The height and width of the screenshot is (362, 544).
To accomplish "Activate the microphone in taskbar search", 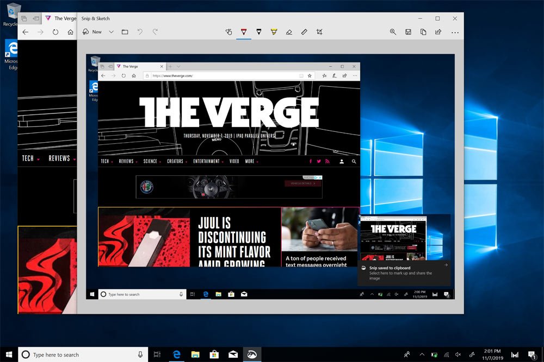I will [140, 354].
